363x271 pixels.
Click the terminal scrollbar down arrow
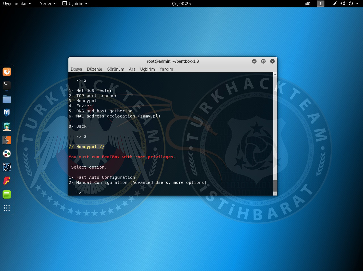pos(275,194)
